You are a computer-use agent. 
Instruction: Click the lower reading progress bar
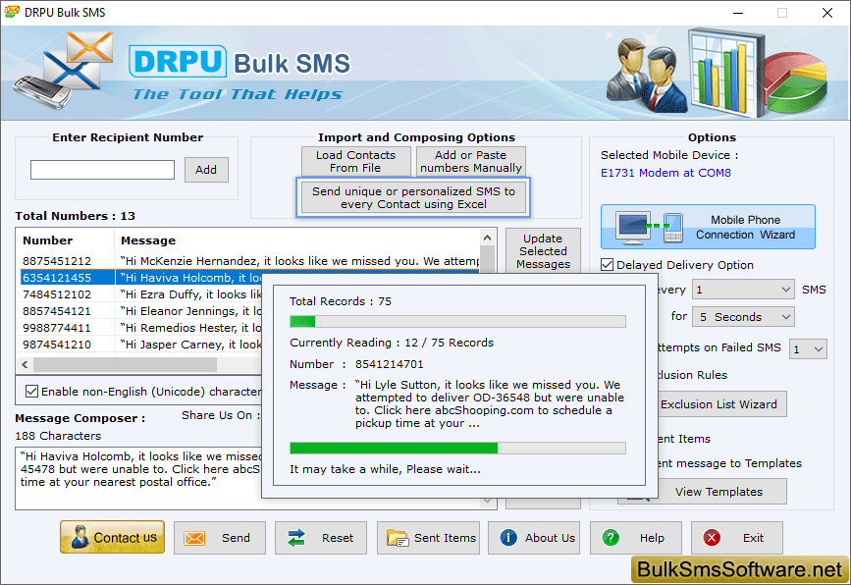(457, 448)
